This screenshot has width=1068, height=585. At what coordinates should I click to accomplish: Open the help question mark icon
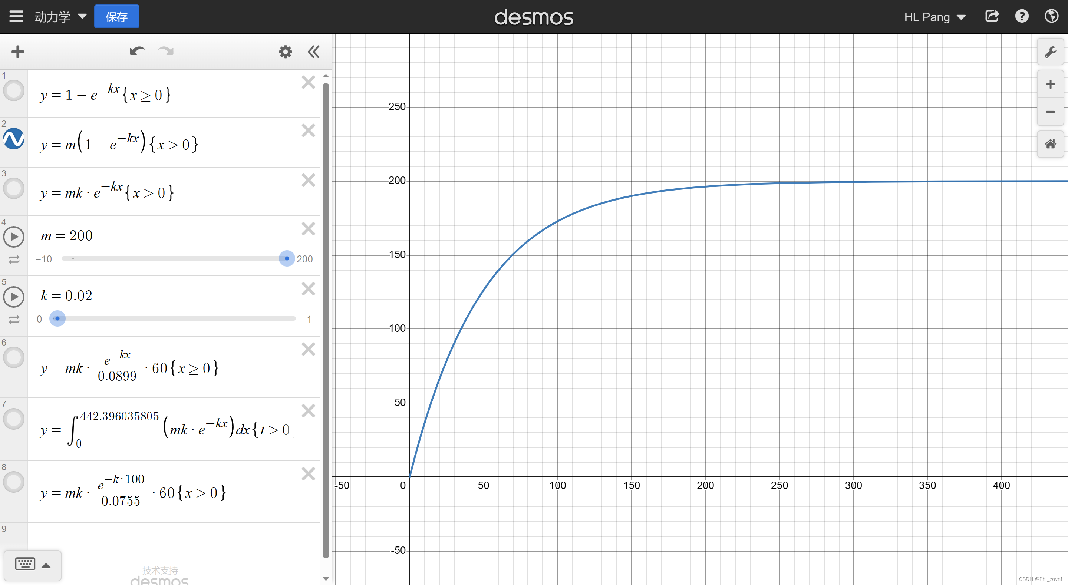[1022, 17]
